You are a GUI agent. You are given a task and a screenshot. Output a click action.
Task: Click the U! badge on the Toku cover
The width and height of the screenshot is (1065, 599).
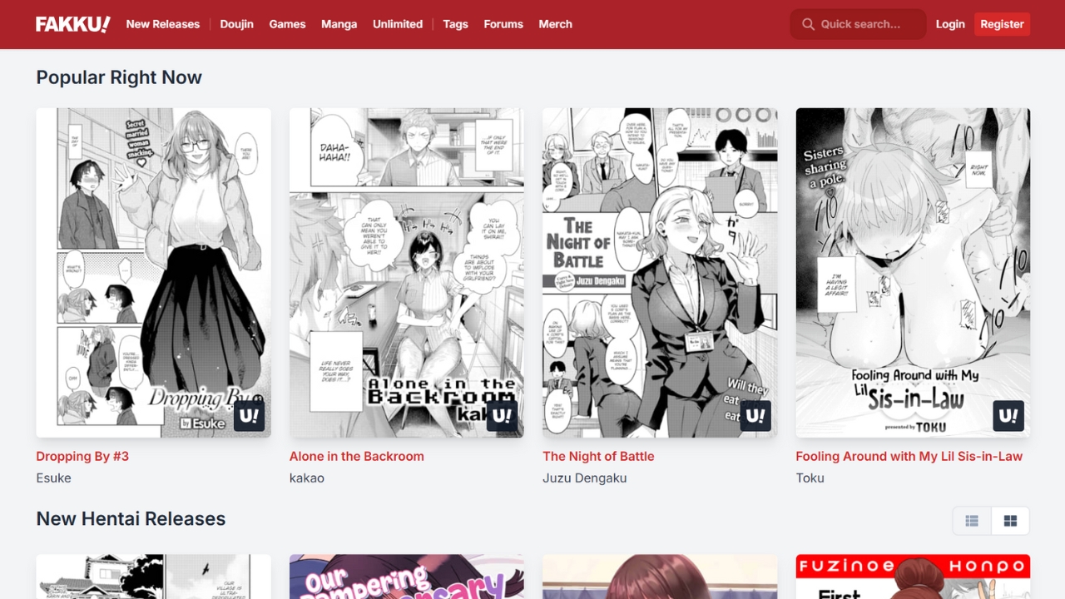(1008, 416)
